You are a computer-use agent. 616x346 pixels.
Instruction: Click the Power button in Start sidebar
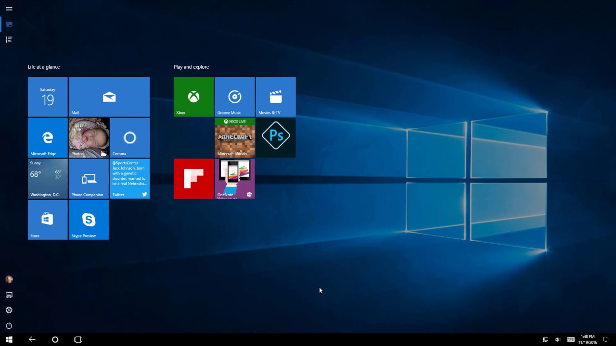pos(9,325)
